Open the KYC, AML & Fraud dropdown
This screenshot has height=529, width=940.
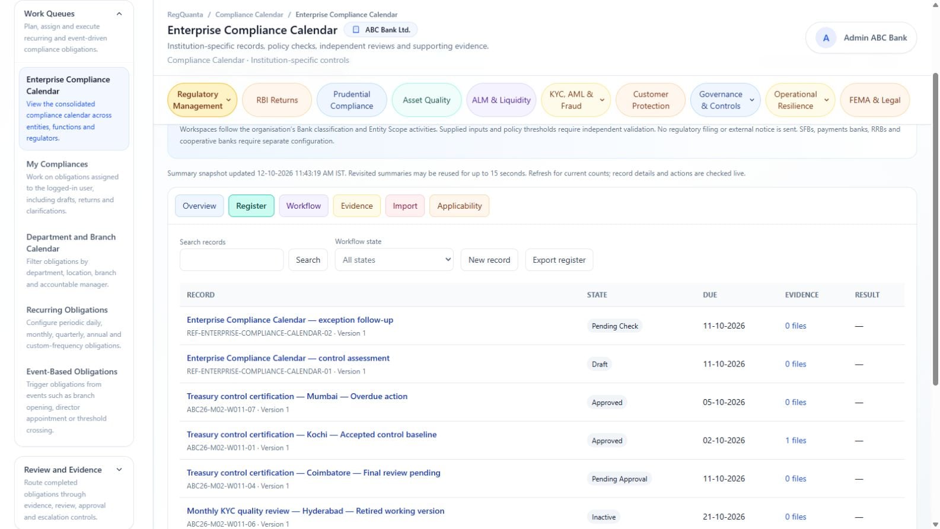click(576, 100)
